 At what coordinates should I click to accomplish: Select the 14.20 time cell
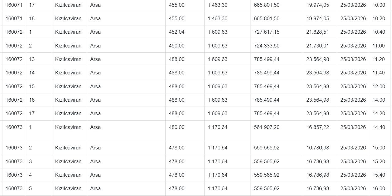[379, 113]
